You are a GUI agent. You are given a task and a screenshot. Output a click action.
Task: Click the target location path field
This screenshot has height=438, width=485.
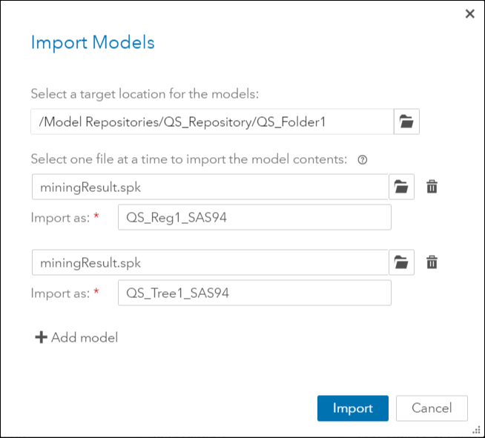(x=211, y=122)
